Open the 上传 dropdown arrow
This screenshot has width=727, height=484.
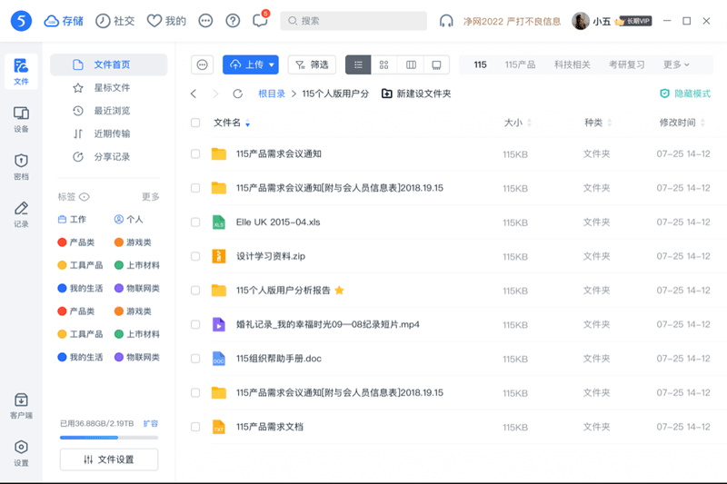point(272,64)
